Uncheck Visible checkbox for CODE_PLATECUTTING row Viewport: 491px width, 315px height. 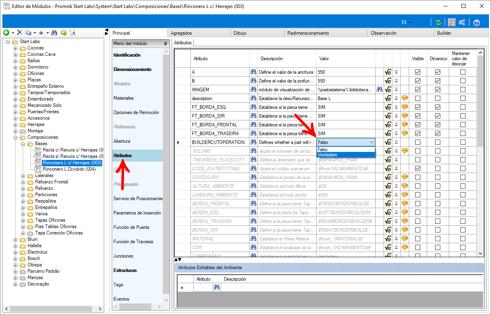pyautogui.click(x=418, y=169)
